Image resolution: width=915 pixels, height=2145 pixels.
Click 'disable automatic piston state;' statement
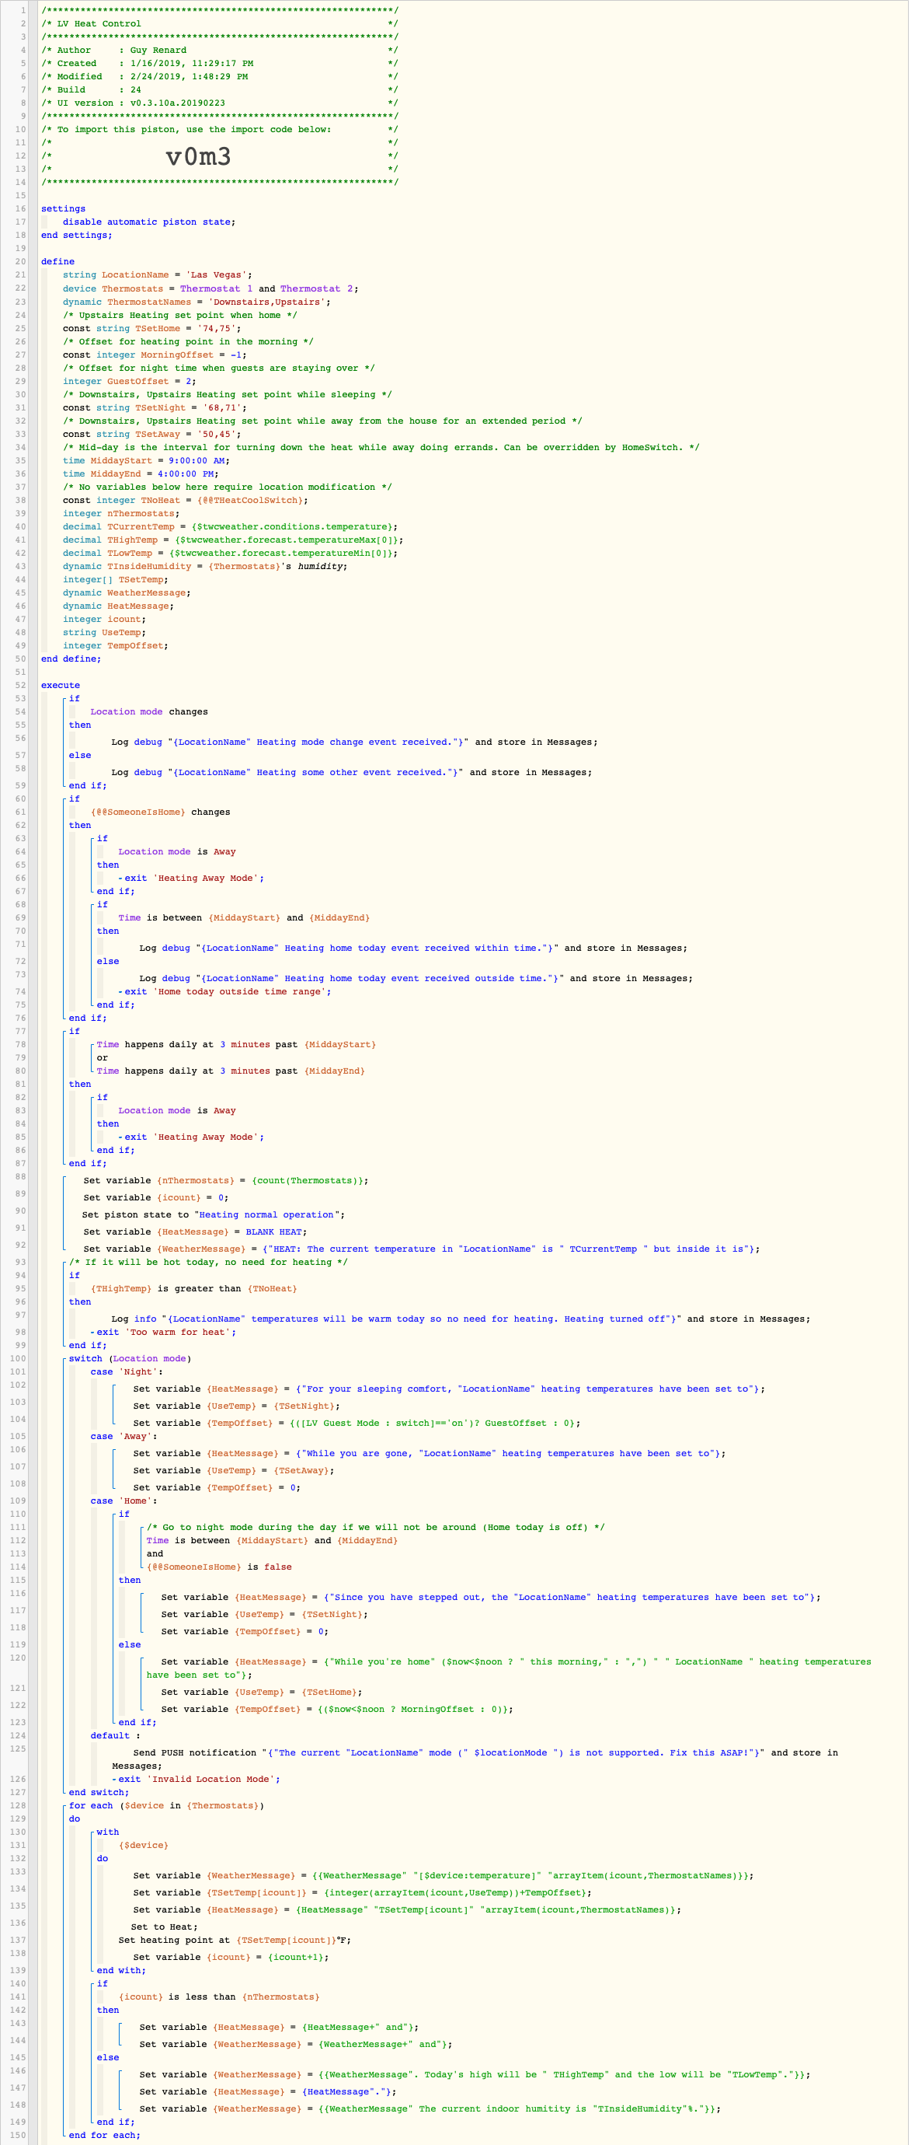149,222
